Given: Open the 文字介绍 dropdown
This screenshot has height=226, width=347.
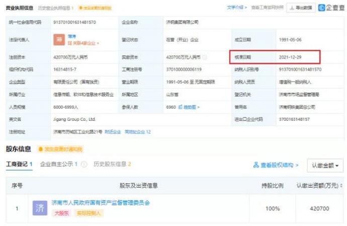Looking at the screenshot, I should (x=235, y=8).
